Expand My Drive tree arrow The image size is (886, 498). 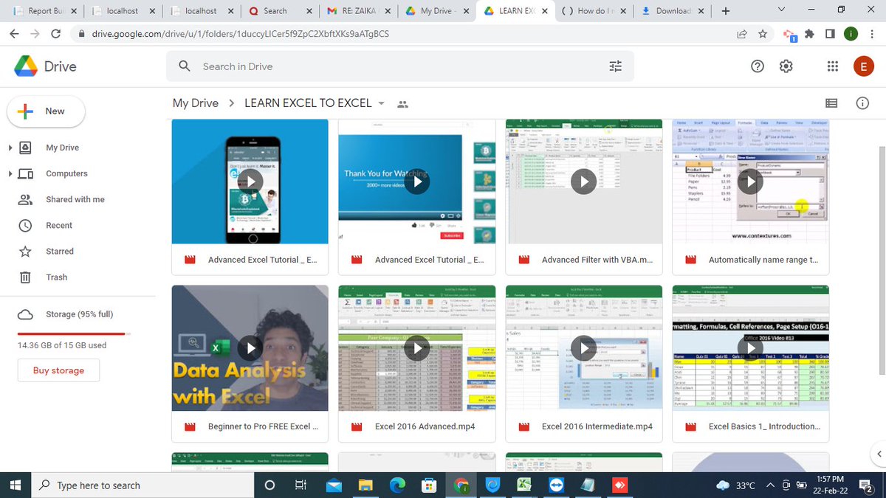click(10, 148)
